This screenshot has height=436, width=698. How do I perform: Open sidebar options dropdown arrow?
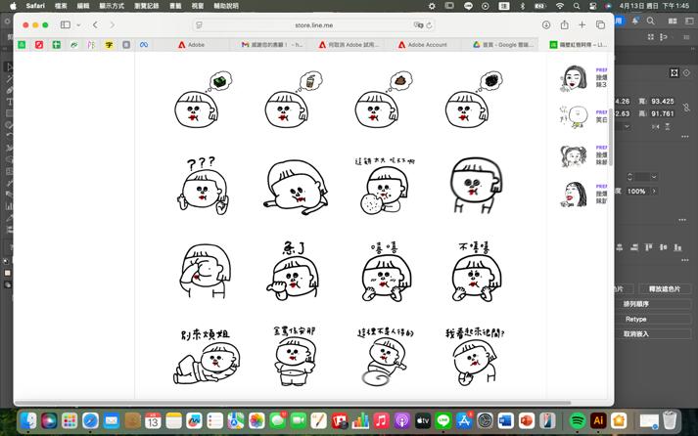(78, 25)
